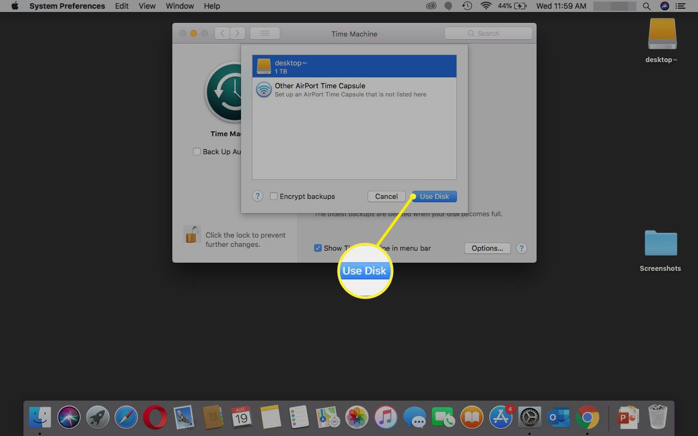Screen dimensions: 698x436
Task: Open Messages from the Dock
Action: 414,418
